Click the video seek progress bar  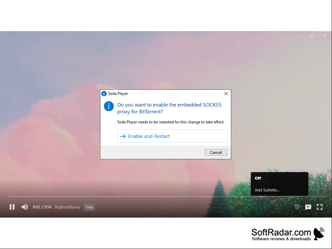166,197
